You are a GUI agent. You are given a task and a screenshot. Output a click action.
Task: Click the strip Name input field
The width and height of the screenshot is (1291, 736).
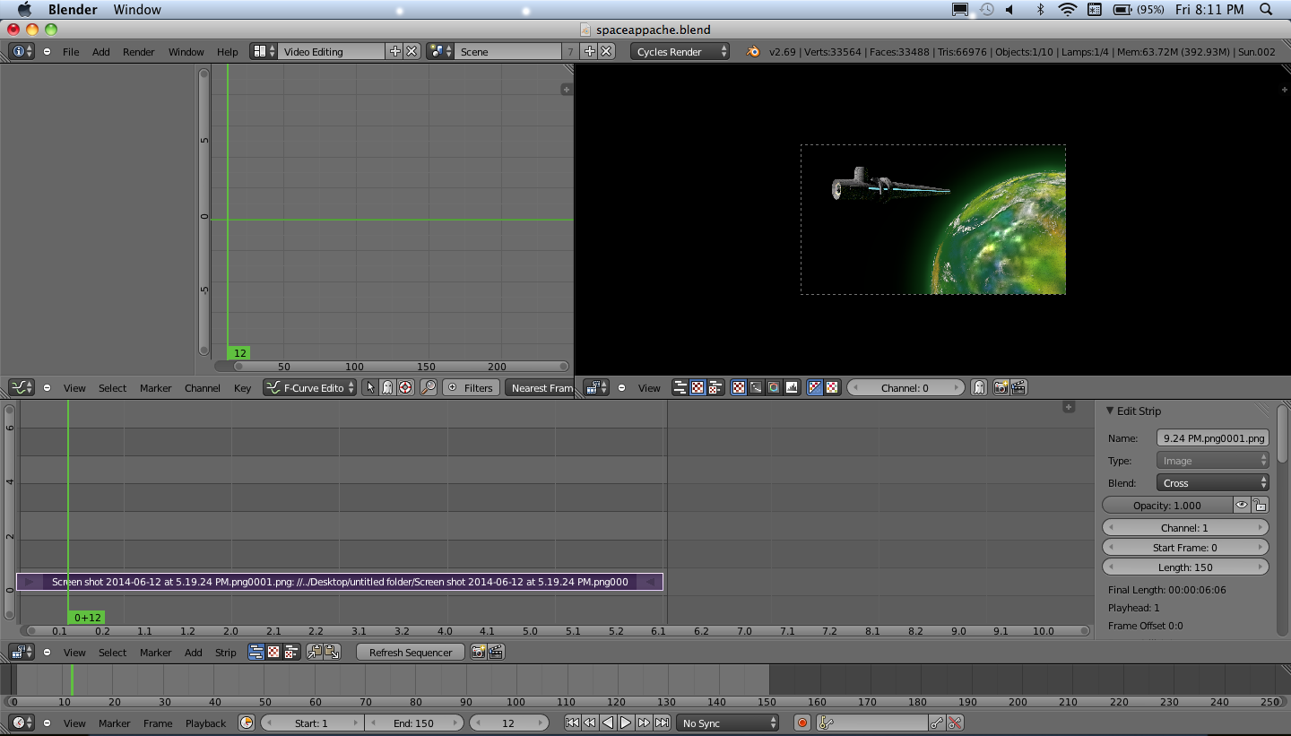(x=1212, y=438)
